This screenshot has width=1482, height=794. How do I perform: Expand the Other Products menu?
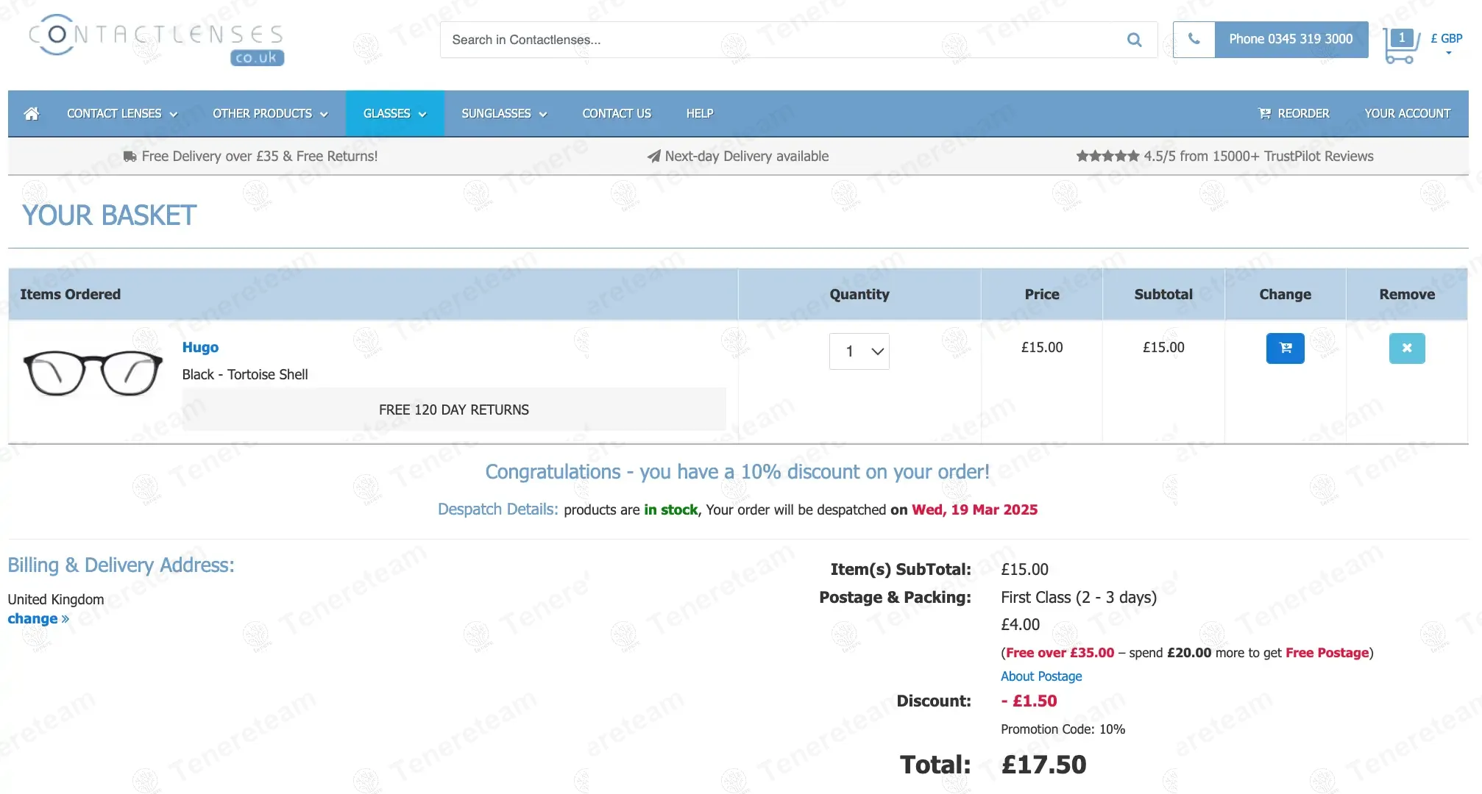pos(270,113)
